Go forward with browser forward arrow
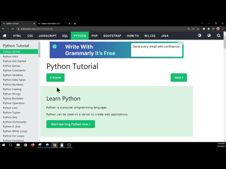The image size is (226, 169). click(8, 29)
